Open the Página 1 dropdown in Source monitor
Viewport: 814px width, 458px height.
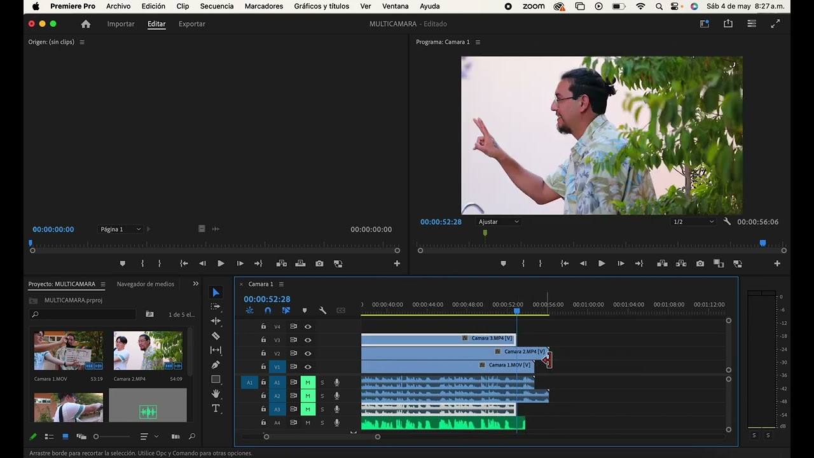point(120,229)
